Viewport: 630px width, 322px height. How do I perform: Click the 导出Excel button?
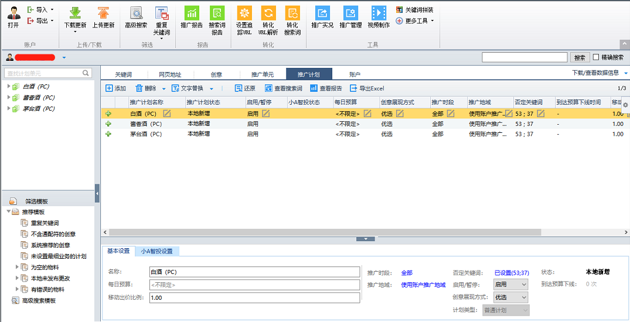tap(367, 88)
